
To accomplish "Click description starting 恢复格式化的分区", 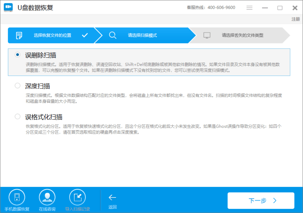I will click(154, 129).
